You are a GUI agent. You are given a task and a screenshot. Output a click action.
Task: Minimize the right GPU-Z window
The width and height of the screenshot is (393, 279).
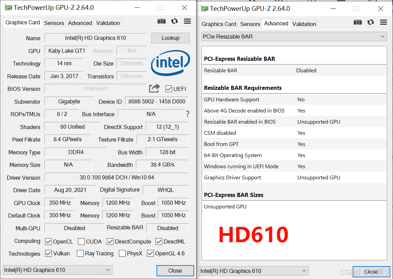333,9
